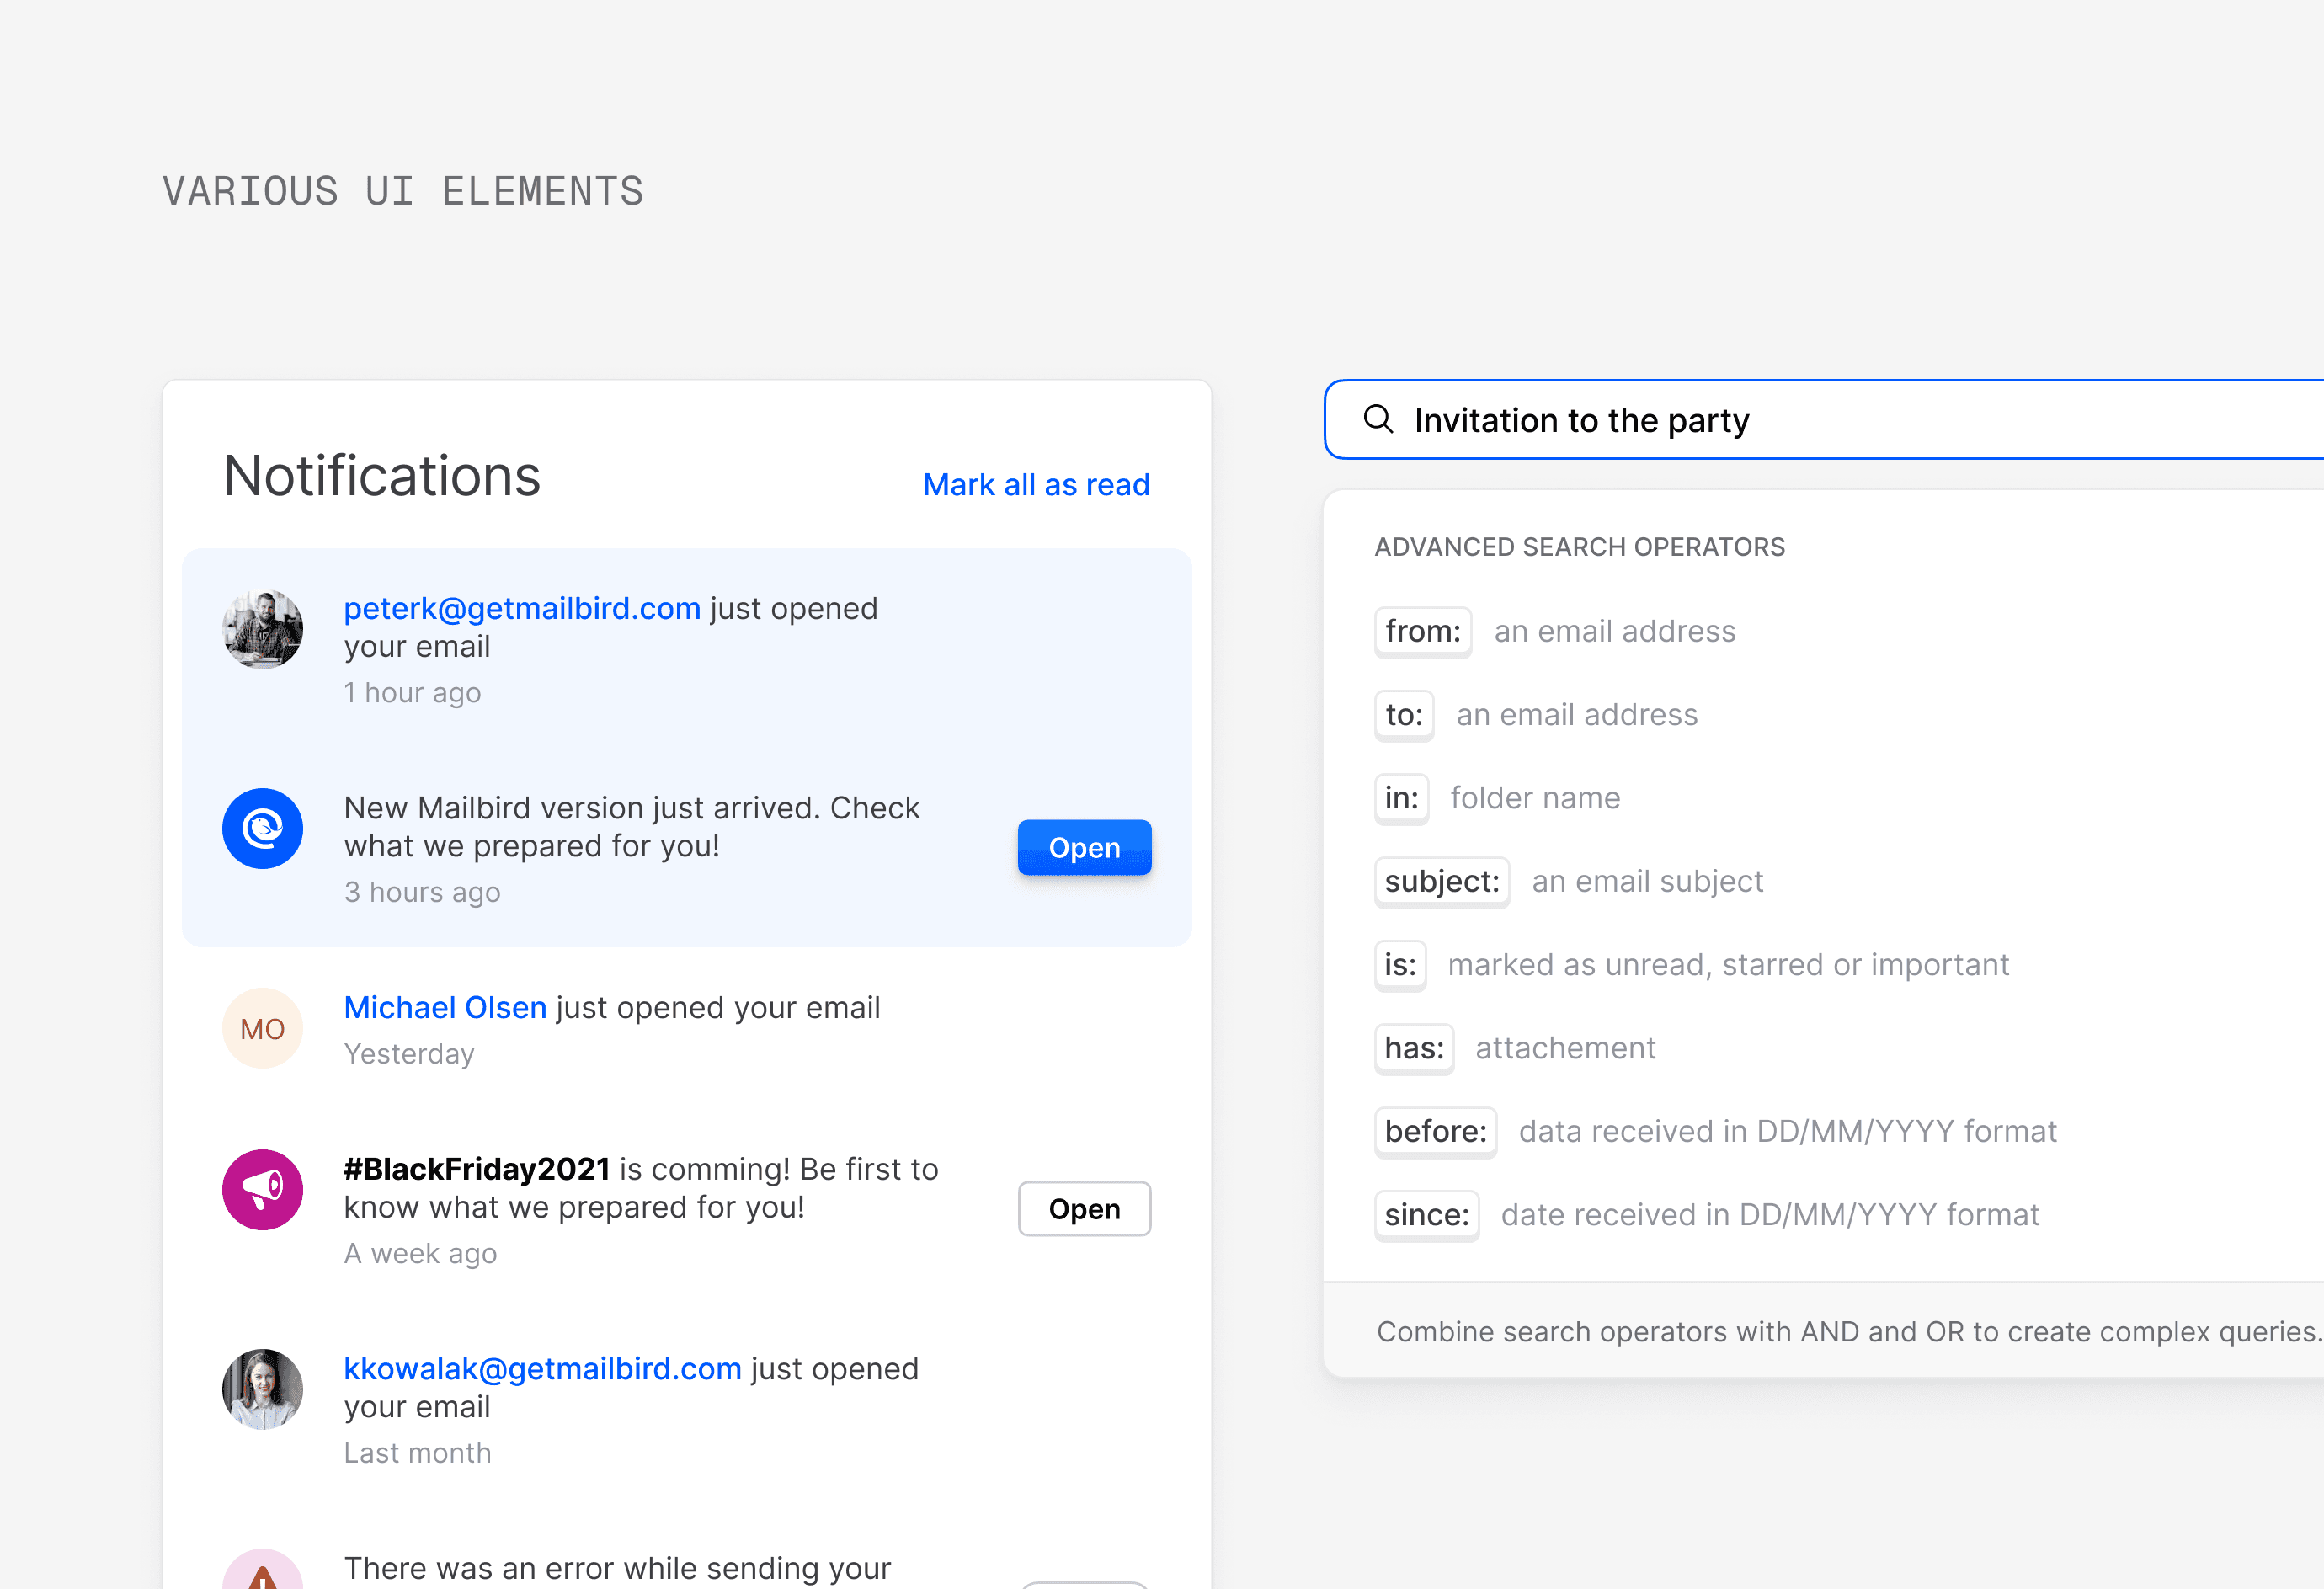Click 'date received in DD/MM/YYYY format'
The width and height of the screenshot is (2324, 1589).
(1770, 1215)
